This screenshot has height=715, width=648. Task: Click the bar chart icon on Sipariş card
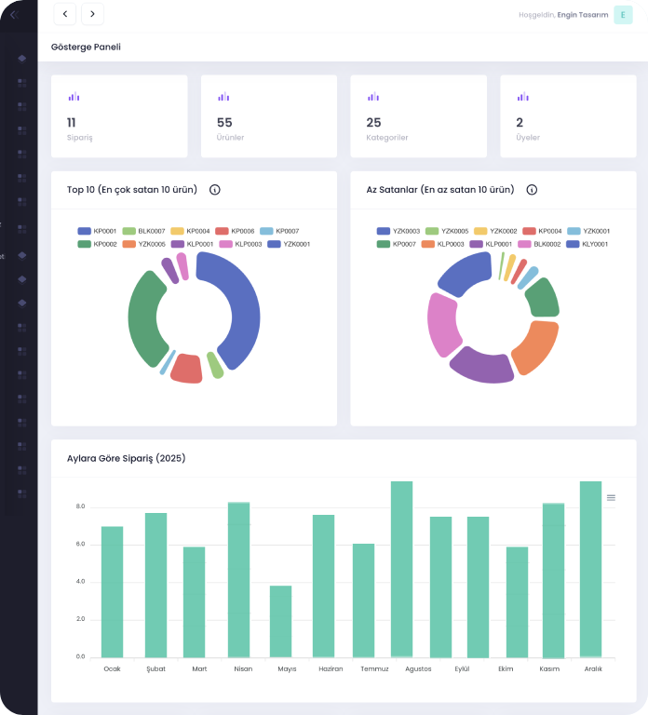tap(74, 97)
